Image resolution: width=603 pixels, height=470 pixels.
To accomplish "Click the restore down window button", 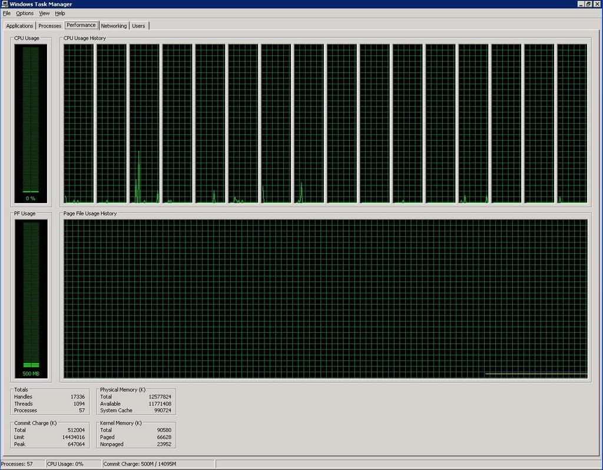I will (588, 4).
